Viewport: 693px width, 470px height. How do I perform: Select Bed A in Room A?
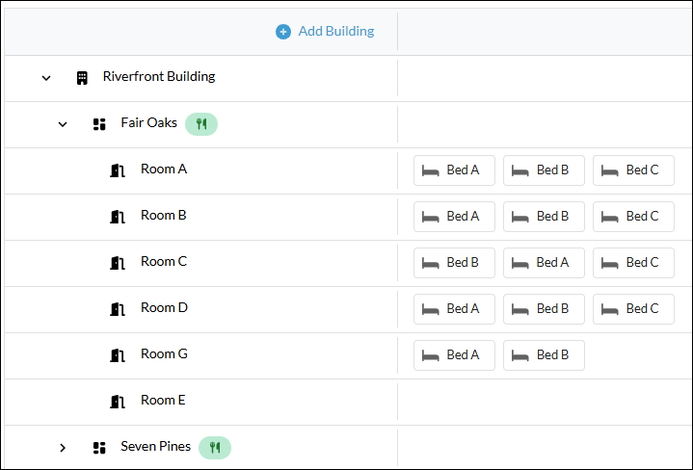pos(454,170)
